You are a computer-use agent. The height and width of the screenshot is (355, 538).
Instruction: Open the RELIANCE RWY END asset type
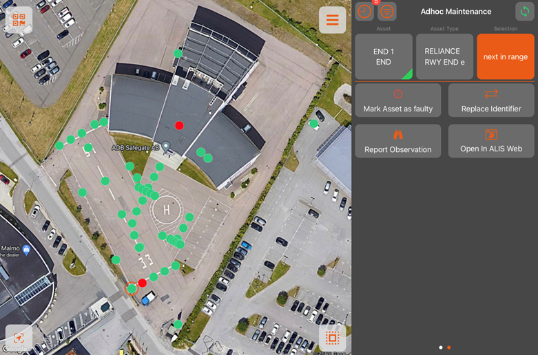pyautogui.click(x=445, y=56)
